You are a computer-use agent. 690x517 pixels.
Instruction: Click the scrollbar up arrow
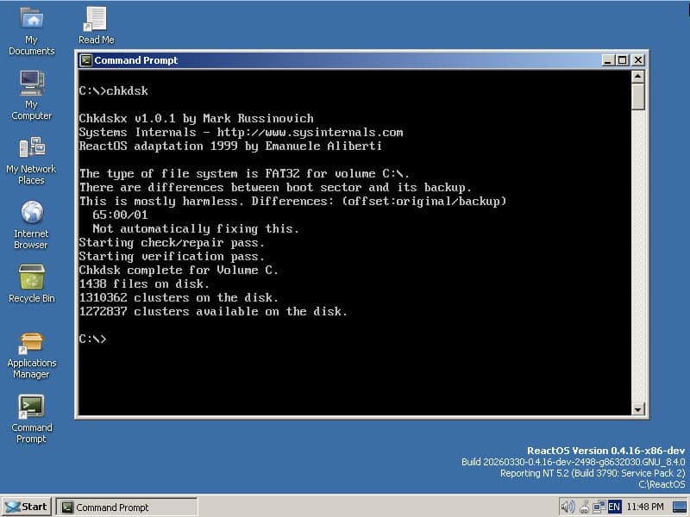pyautogui.click(x=638, y=77)
